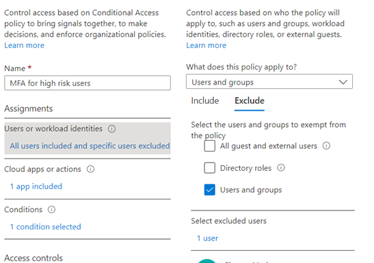Select the 'Access controls' section heading
The width and height of the screenshot is (374, 263).
pos(34,258)
